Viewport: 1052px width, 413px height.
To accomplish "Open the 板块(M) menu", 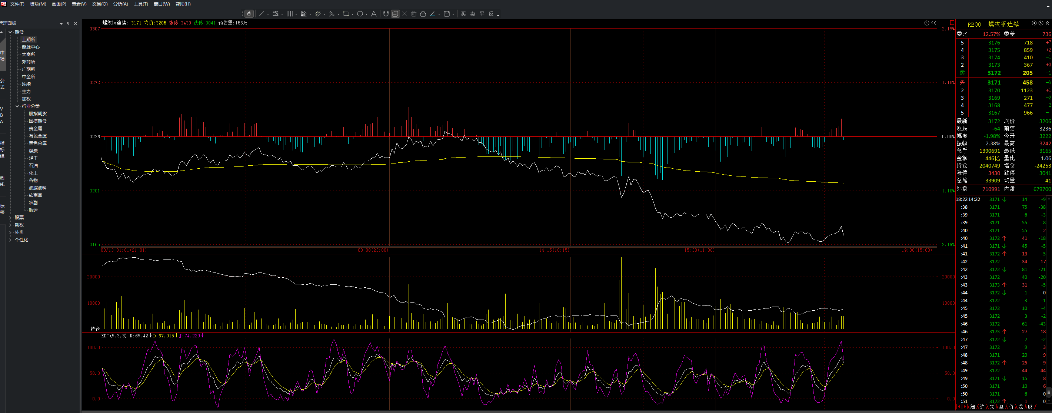I will coord(38,4).
